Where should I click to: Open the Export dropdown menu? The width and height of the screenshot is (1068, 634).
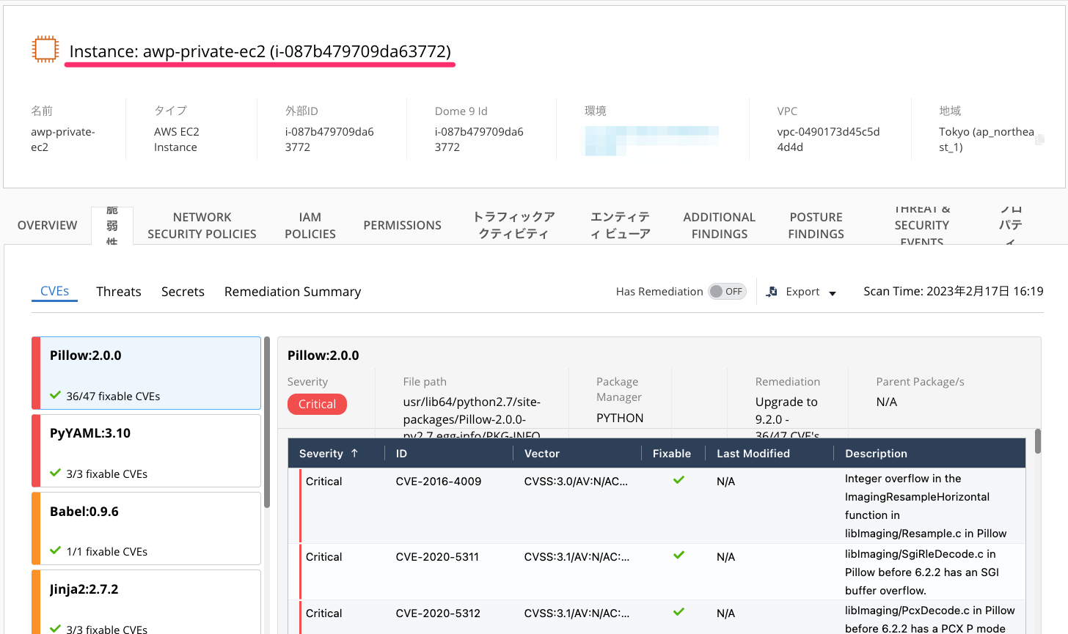tap(832, 292)
